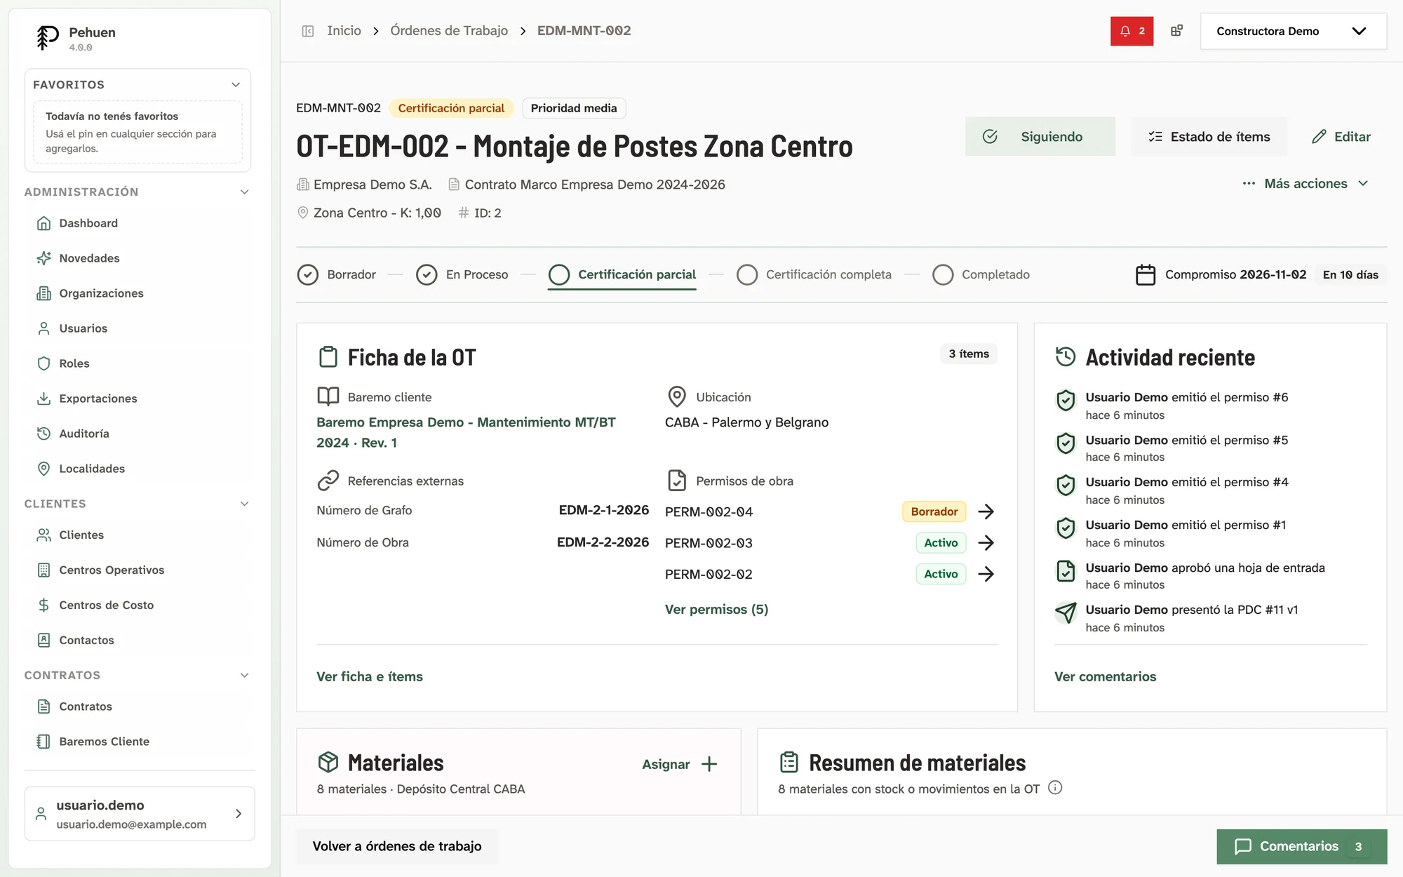Go to Órdenes de Trabajo breadcrumb
Image resolution: width=1403 pixels, height=877 pixels.
449,31
